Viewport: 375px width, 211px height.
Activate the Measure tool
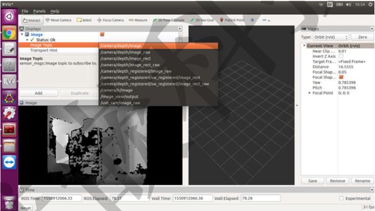[x=138, y=20]
